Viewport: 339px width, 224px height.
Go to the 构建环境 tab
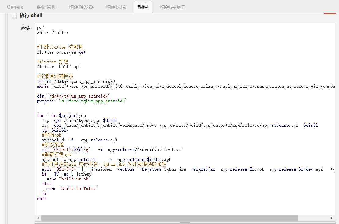116,7
